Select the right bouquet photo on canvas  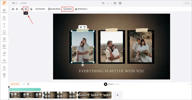[141, 47]
